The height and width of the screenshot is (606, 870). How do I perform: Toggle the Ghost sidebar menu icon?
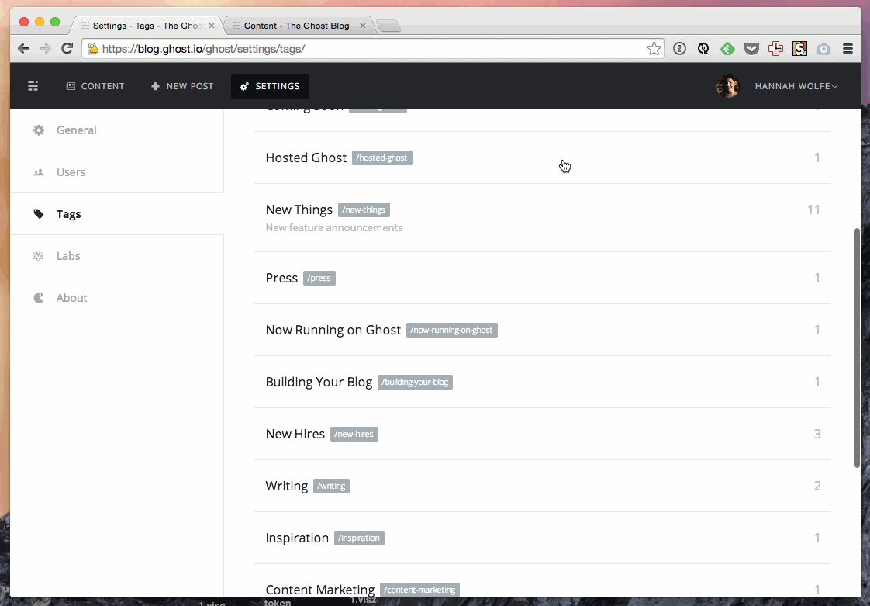33,86
